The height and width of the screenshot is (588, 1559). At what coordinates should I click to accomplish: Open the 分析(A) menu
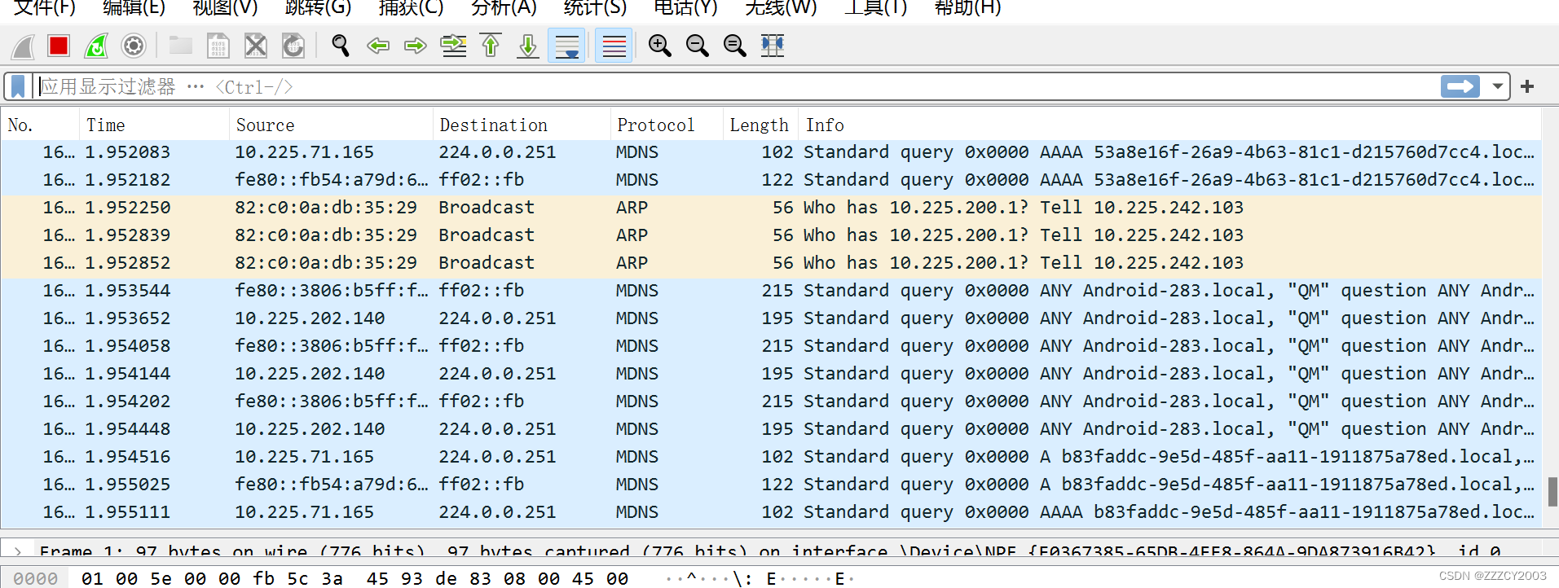[x=504, y=8]
